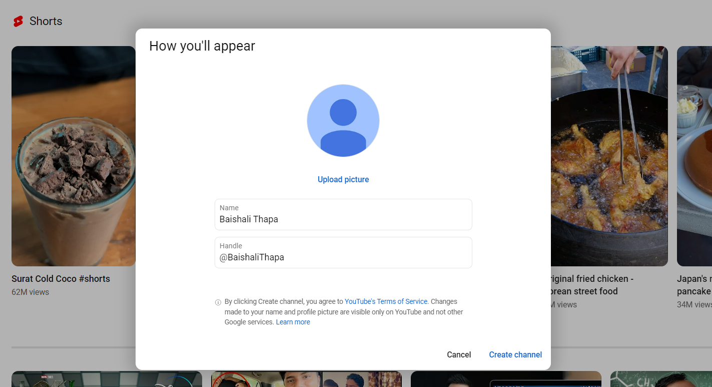Open the Japan's pancake short thumbnail

coord(694,156)
